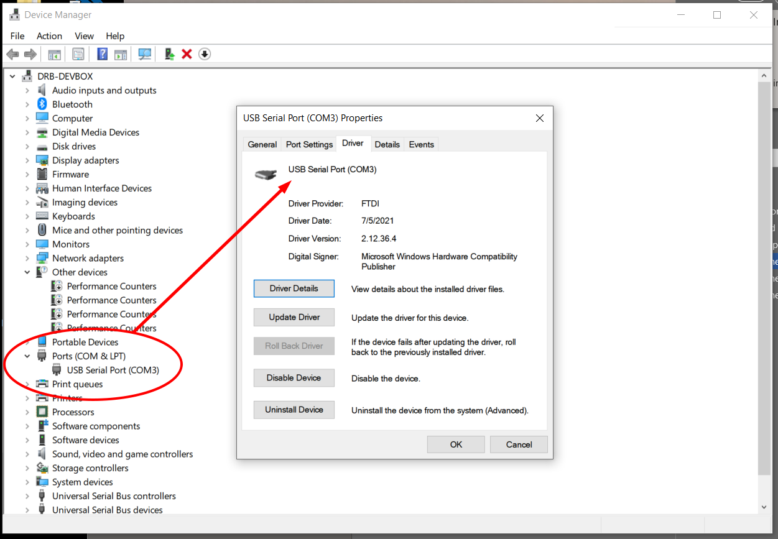
Task: Collapse the Other devices tree node
Action: point(27,272)
